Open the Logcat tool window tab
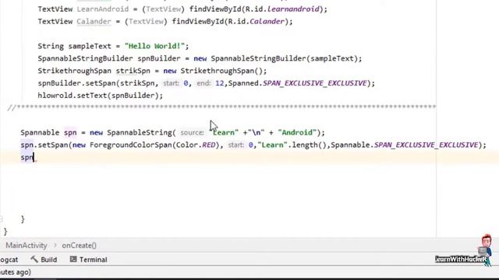 (x=9, y=259)
